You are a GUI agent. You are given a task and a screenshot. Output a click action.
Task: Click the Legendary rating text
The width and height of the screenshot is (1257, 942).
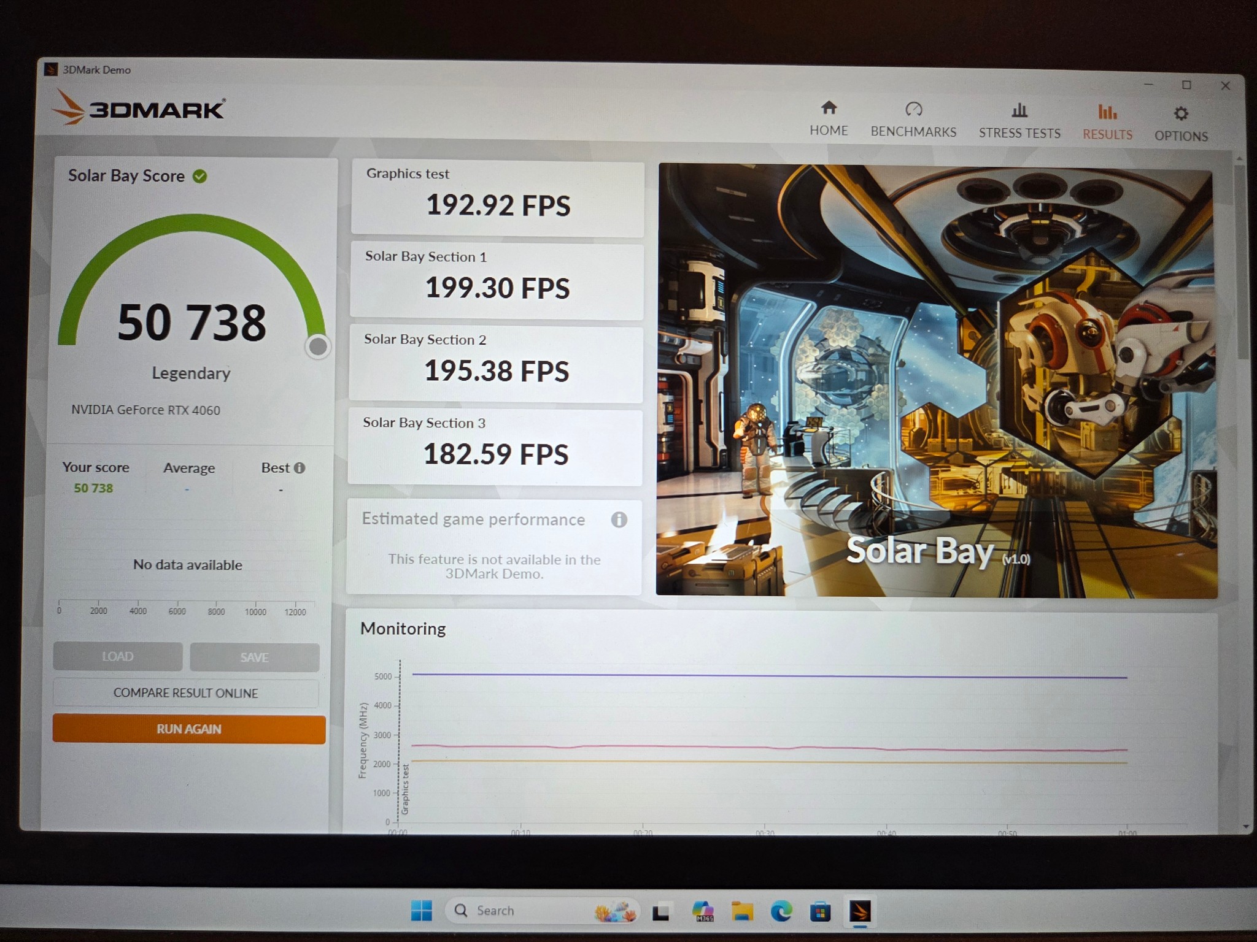click(191, 373)
